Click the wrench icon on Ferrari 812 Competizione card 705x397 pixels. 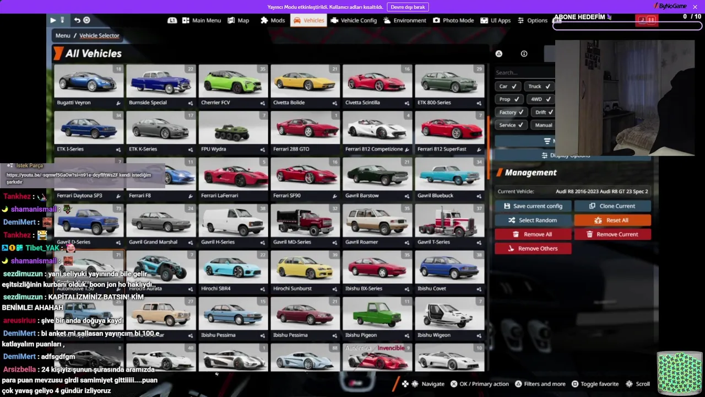[x=407, y=149]
